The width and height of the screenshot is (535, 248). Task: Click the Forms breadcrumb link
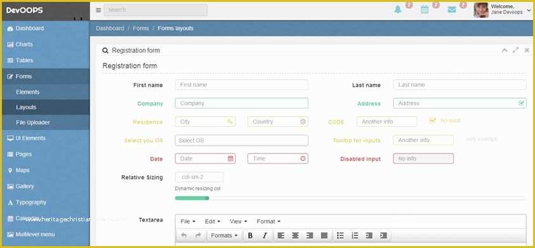(141, 29)
